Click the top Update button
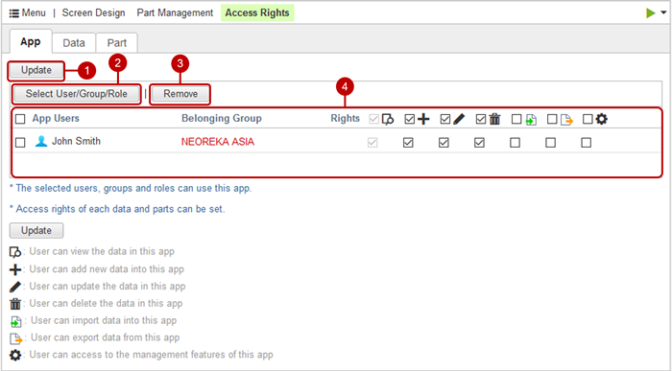Screen dimensions: 672x371 click(36, 70)
